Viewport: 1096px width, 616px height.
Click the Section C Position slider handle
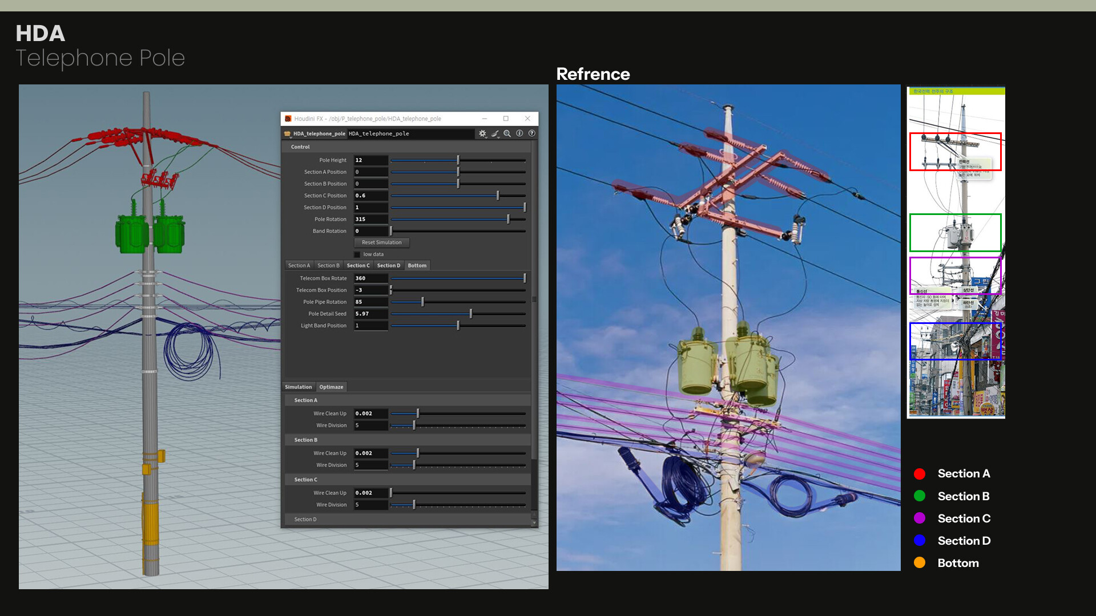498,196
